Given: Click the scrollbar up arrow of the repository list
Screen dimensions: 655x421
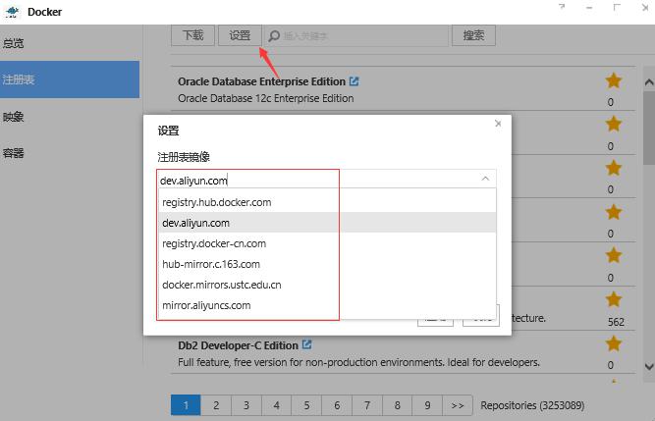Looking at the screenshot, I should click(x=649, y=82).
